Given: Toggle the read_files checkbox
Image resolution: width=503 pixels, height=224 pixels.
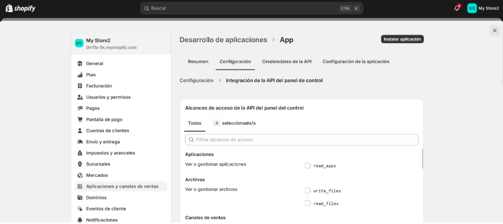Looking at the screenshot, I should point(307,203).
